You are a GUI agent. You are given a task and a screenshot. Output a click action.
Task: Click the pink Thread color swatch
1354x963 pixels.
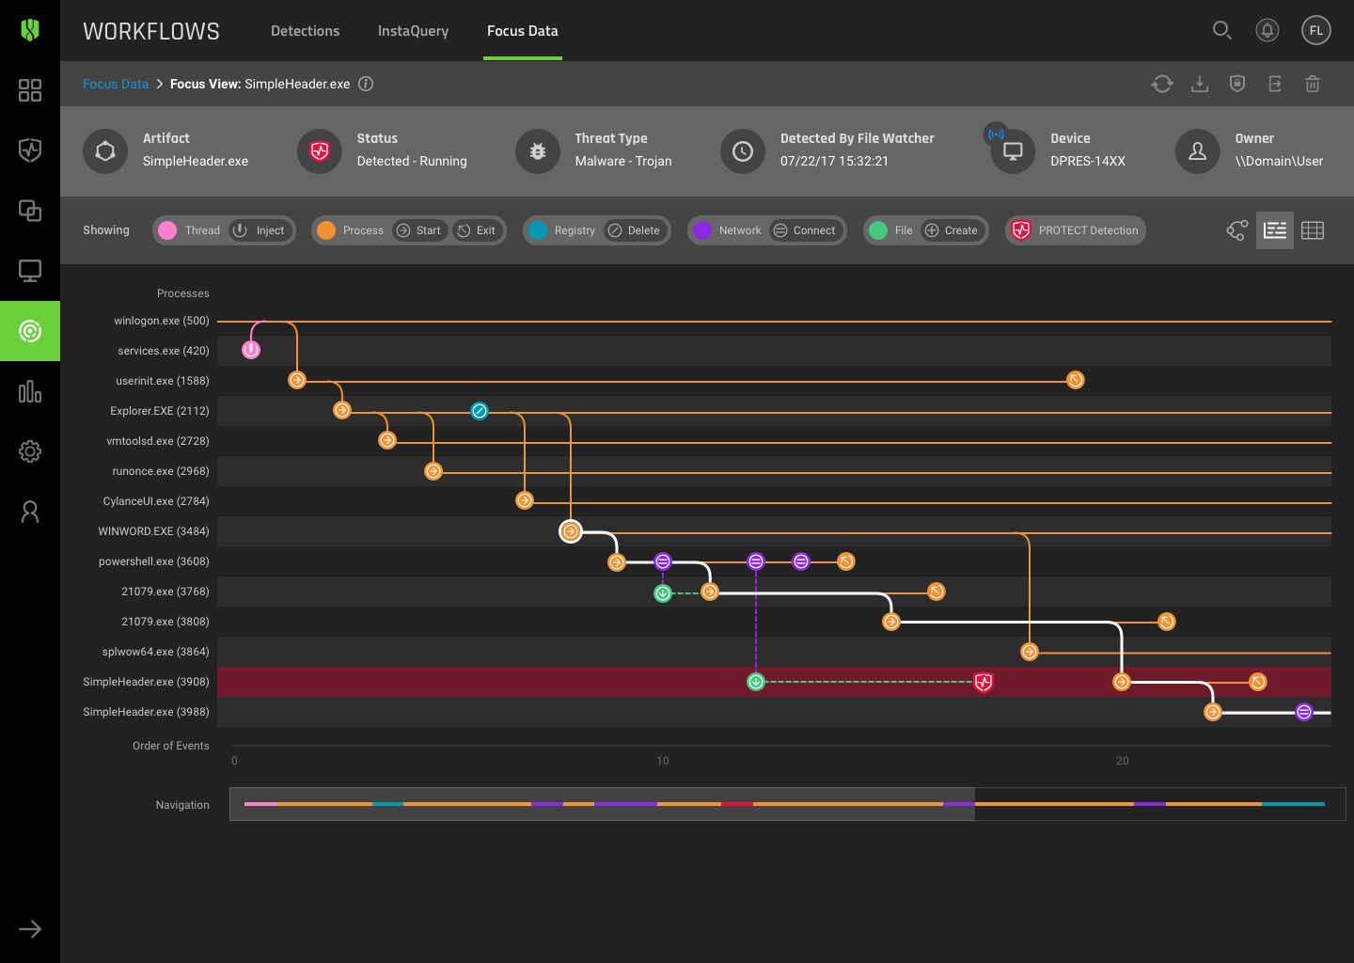[x=167, y=230]
